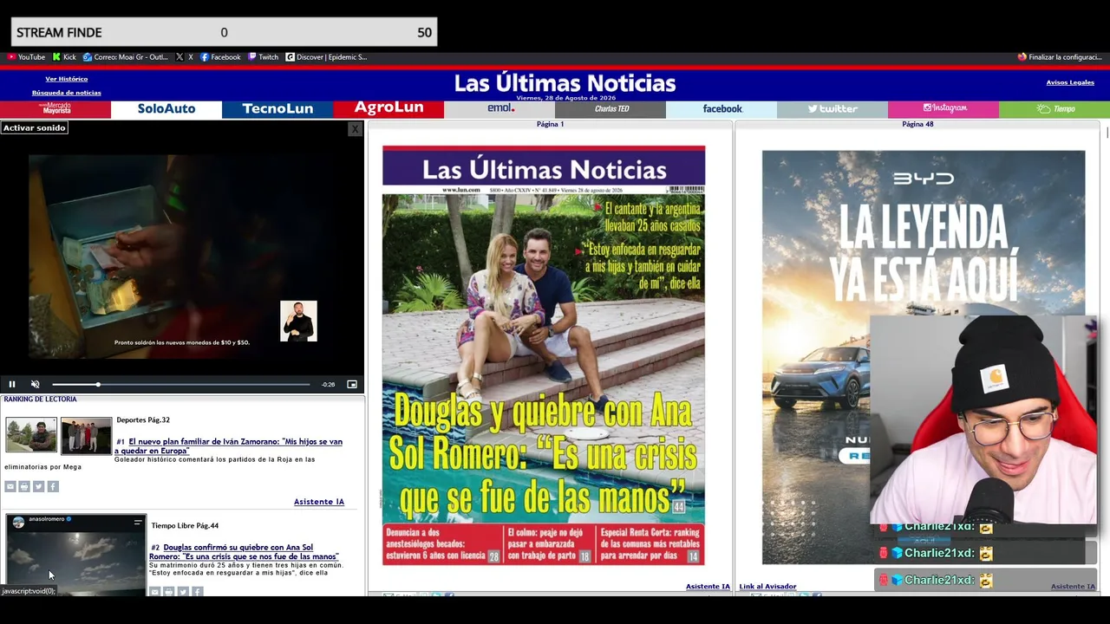
Task: Click the STREAM FINDE counter overlay
Action: click(x=224, y=32)
